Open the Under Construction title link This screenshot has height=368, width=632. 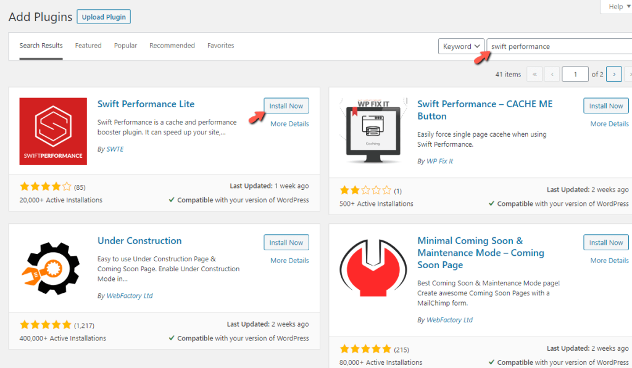point(139,241)
